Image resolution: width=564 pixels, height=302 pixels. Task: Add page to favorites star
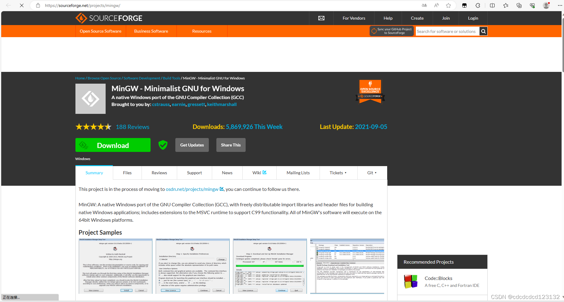tap(448, 5)
